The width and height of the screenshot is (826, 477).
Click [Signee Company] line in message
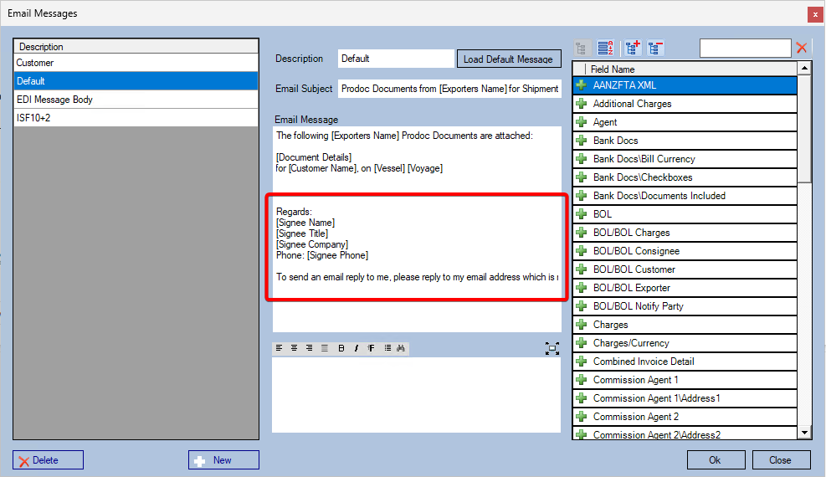(312, 244)
